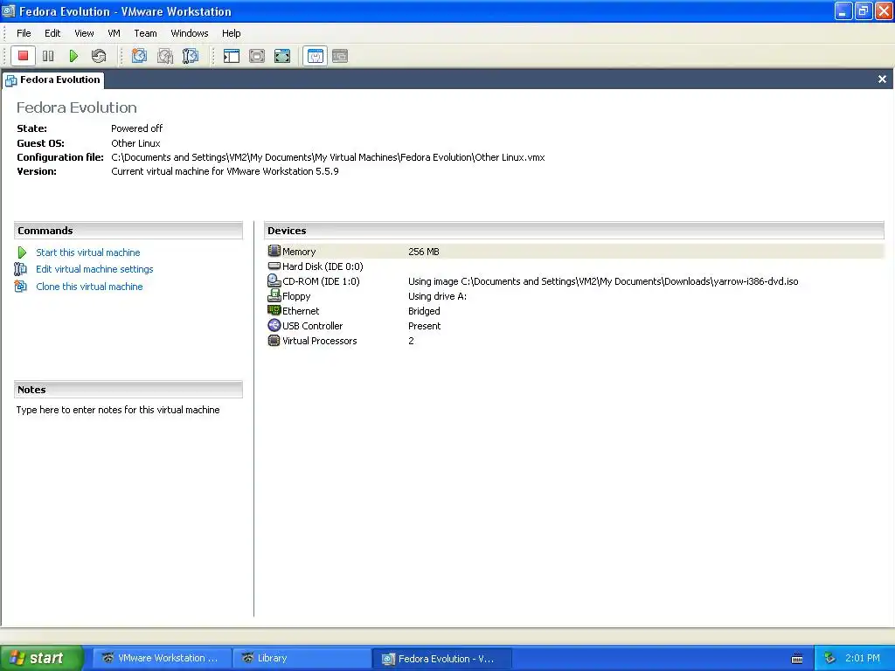The width and height of the screenshot is (895, 671).
Task: Click the red Power Off toolbar button
Action: (24, 56)
